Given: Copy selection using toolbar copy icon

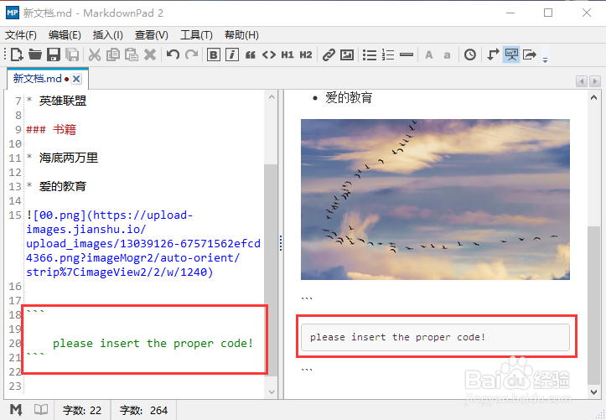Looking at the screenshot, I should coord(113,54).
